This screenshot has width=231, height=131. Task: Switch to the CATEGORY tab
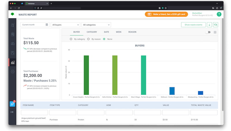click(92, 32)
